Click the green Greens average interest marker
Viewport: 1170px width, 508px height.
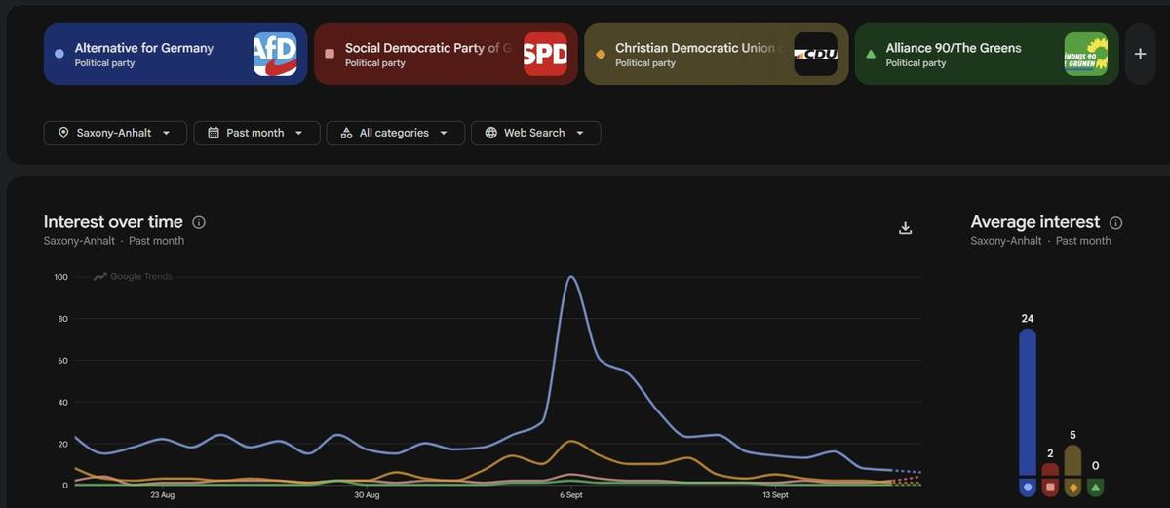(1095, 487)
